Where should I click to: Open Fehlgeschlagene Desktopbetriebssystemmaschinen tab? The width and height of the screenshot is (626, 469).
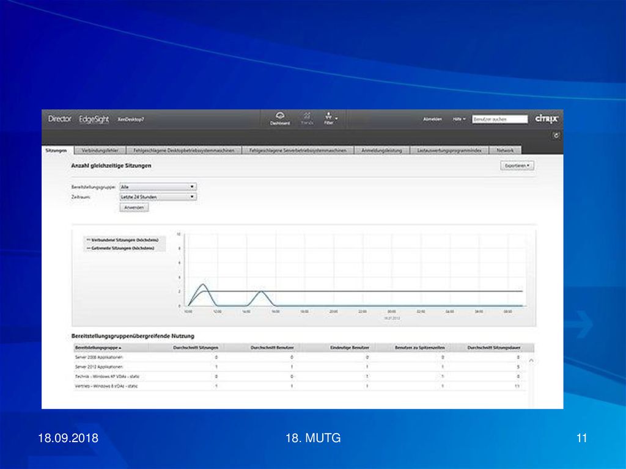184,150
